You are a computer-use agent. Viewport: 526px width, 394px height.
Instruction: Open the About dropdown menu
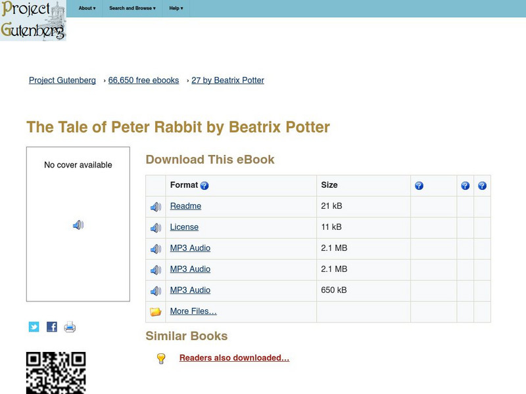click(x=86, y=9)
